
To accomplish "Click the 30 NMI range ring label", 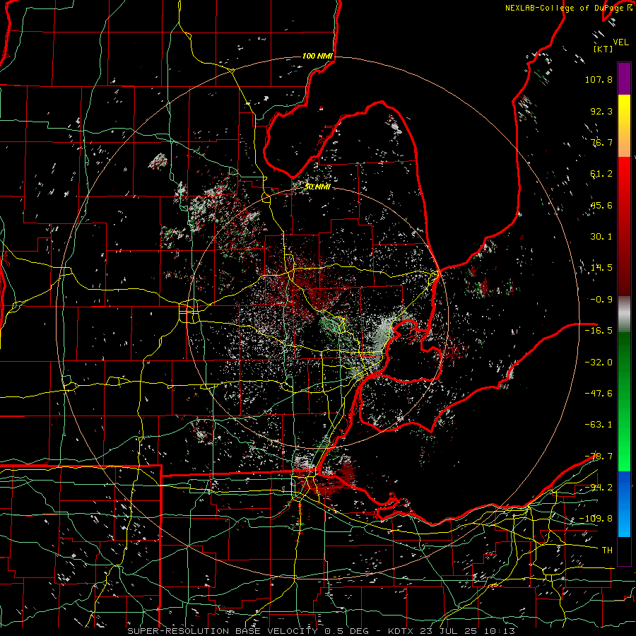I will click(317, 187).
